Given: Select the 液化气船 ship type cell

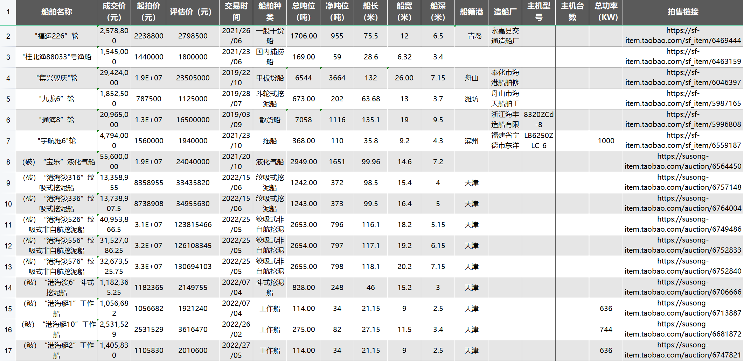Looking at the screenshot, I should pyautogui.click(x=270, y=161).
